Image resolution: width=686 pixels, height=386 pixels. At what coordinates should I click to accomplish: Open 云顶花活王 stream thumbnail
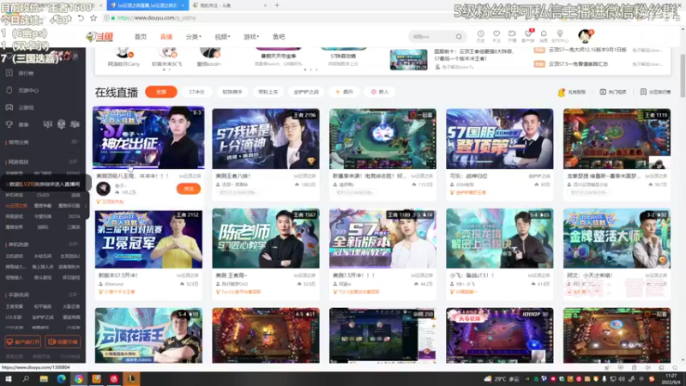[x=148, y=335]
